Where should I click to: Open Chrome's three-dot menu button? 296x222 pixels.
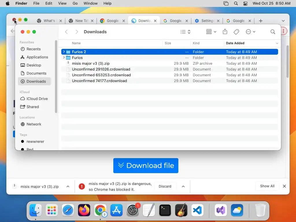coord(283,31)
